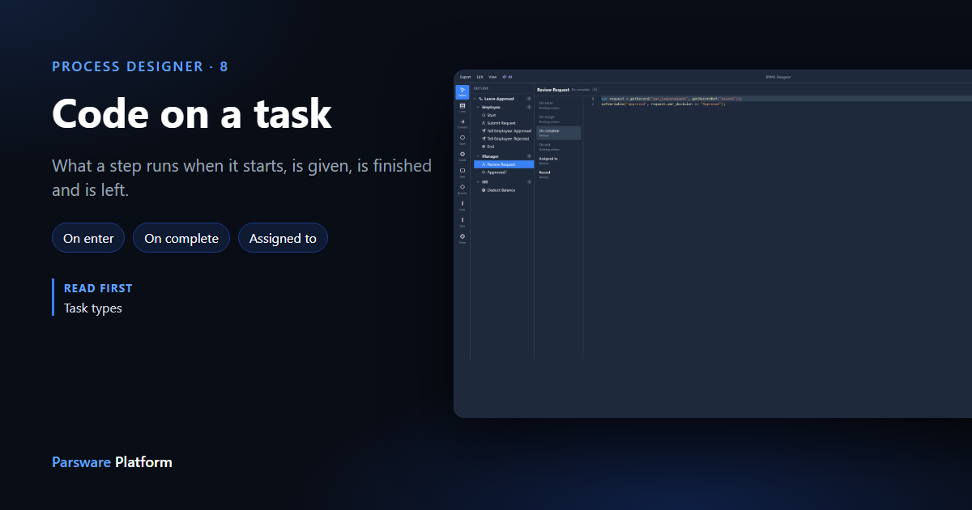Viewport: 972px width, 510px height.
Task: Click the Review Request editor title
Action: point(553,90)
